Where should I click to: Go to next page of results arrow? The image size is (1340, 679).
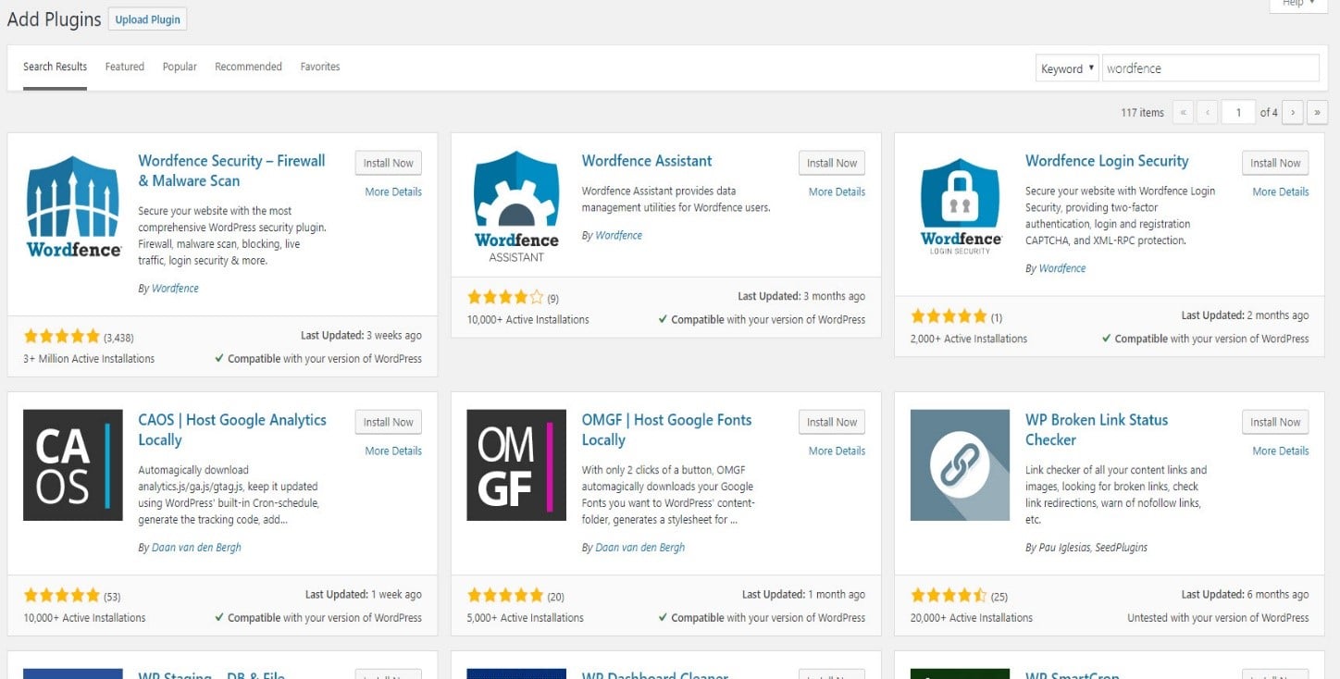click(1293, 113)
